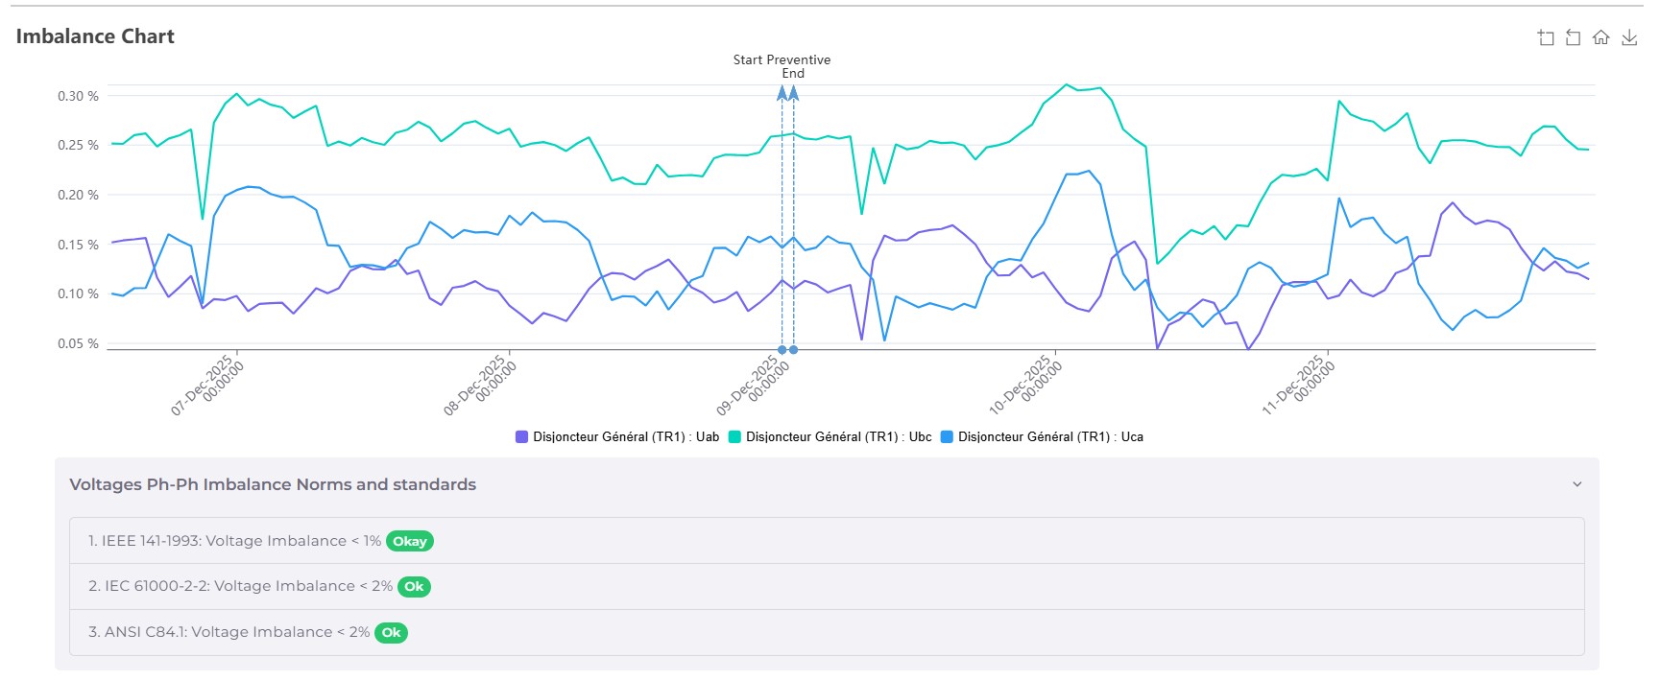The image size is (1660, 680).
Task: Toggle the Uca series legend label
Action: pos(1050,437)
